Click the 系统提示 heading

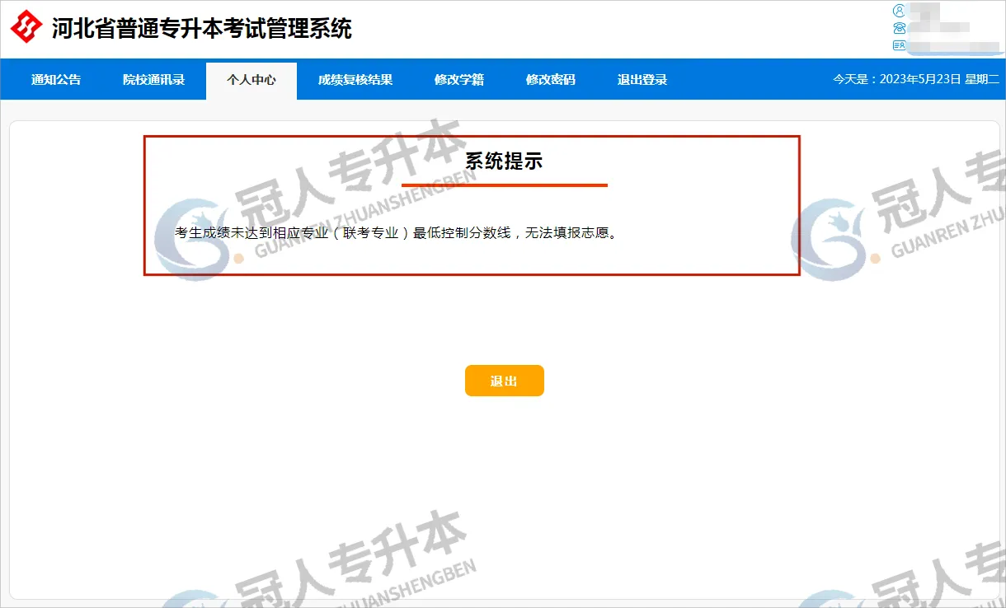504,161
